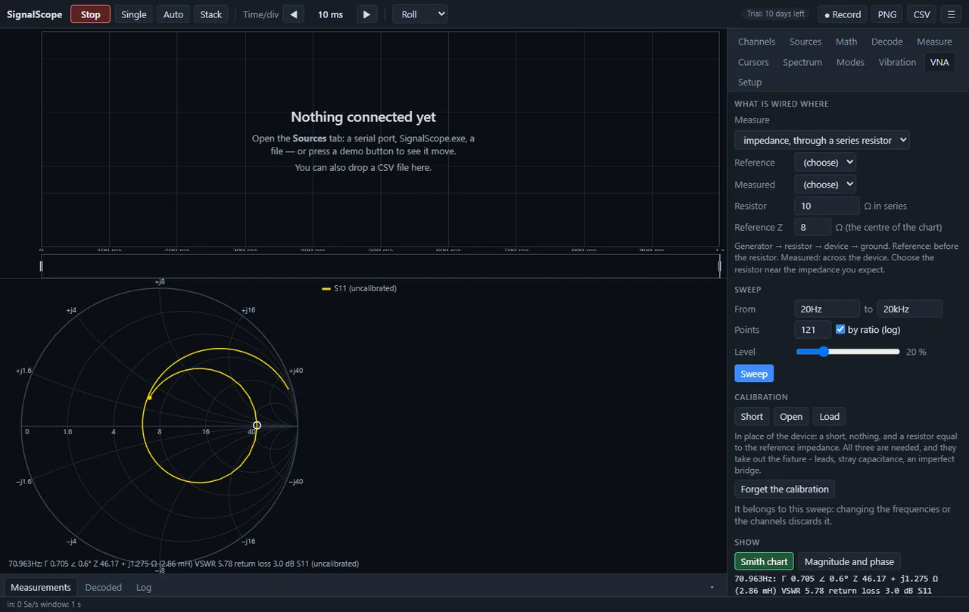
Task: Click the blue Sweep button
Action: coord(754,374)
